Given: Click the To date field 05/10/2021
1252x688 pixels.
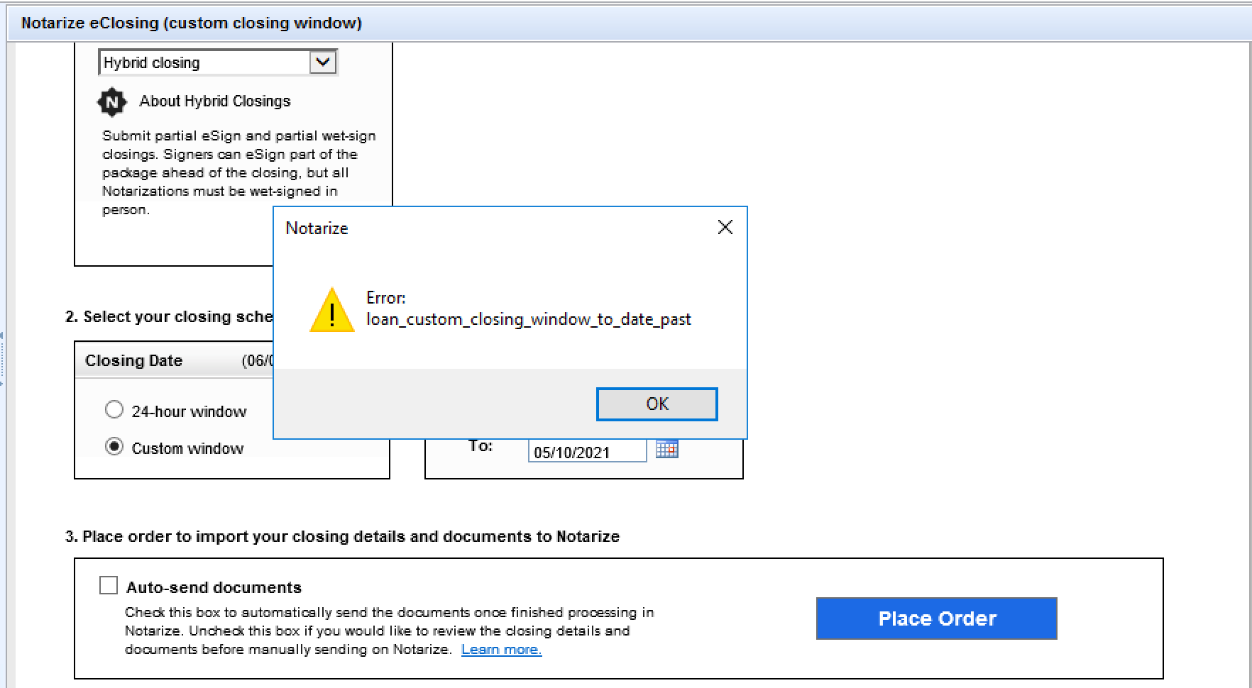Looking at the screenshot, I should pos(587,452).
